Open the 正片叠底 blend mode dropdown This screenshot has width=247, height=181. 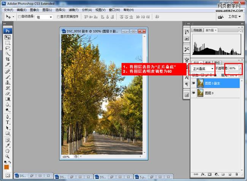point(203,69)
